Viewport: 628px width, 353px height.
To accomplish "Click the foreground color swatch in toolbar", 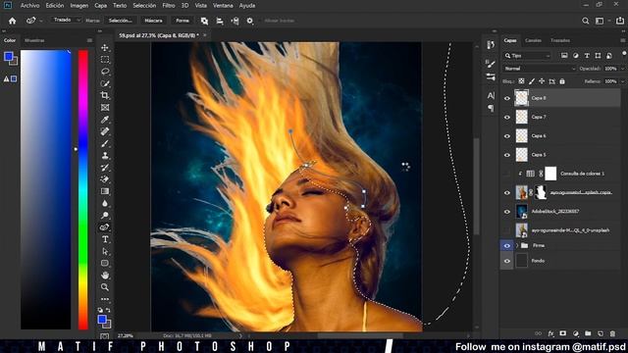I will pos(102,319).
